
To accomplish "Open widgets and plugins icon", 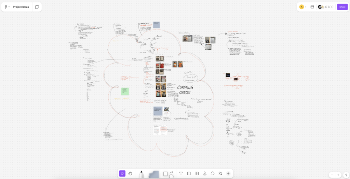I will (x=220, y=174).
